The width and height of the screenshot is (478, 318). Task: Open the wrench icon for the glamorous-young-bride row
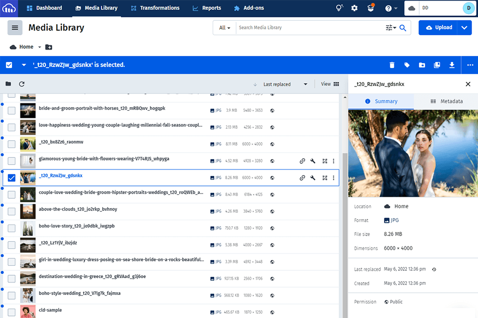click(313, 161)
